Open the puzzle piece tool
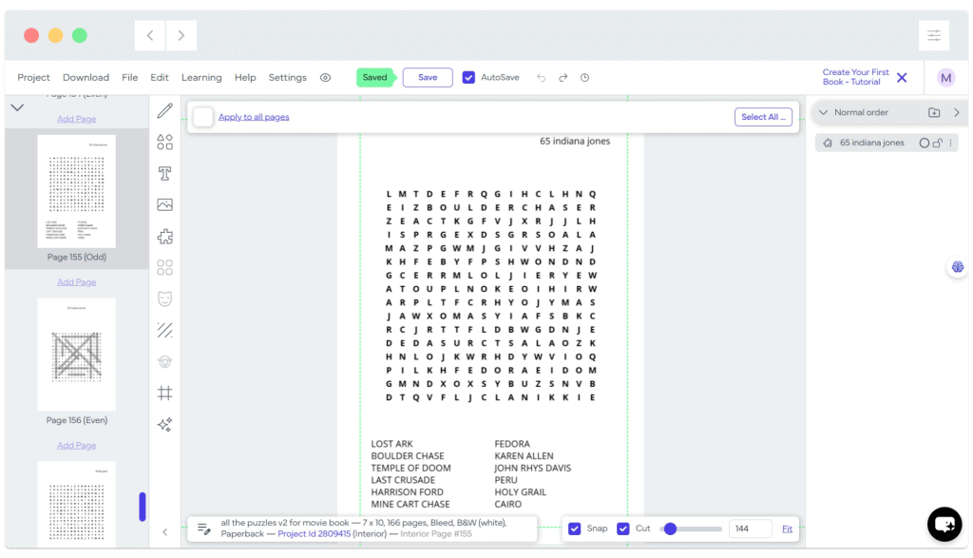The height and width of the screenshot is (558, 973). click(164, 237)
